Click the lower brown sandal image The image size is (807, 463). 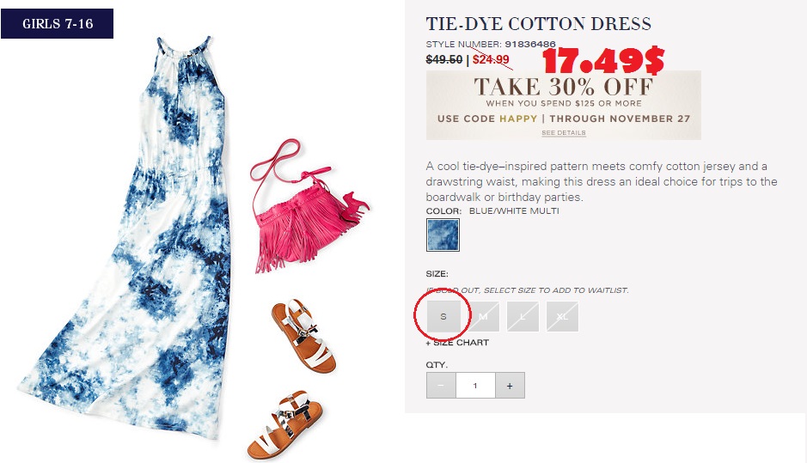point(285,425)
